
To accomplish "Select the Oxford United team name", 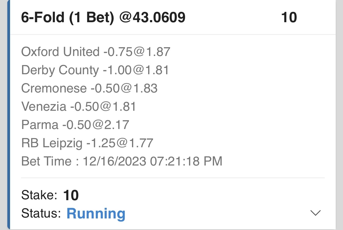I will click(x=60, y=52).
